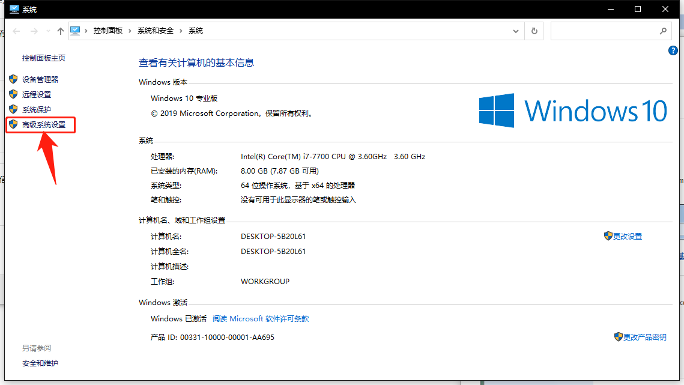
Task: Click full computer name value next to 计算机全名
Action: [273, 252]
